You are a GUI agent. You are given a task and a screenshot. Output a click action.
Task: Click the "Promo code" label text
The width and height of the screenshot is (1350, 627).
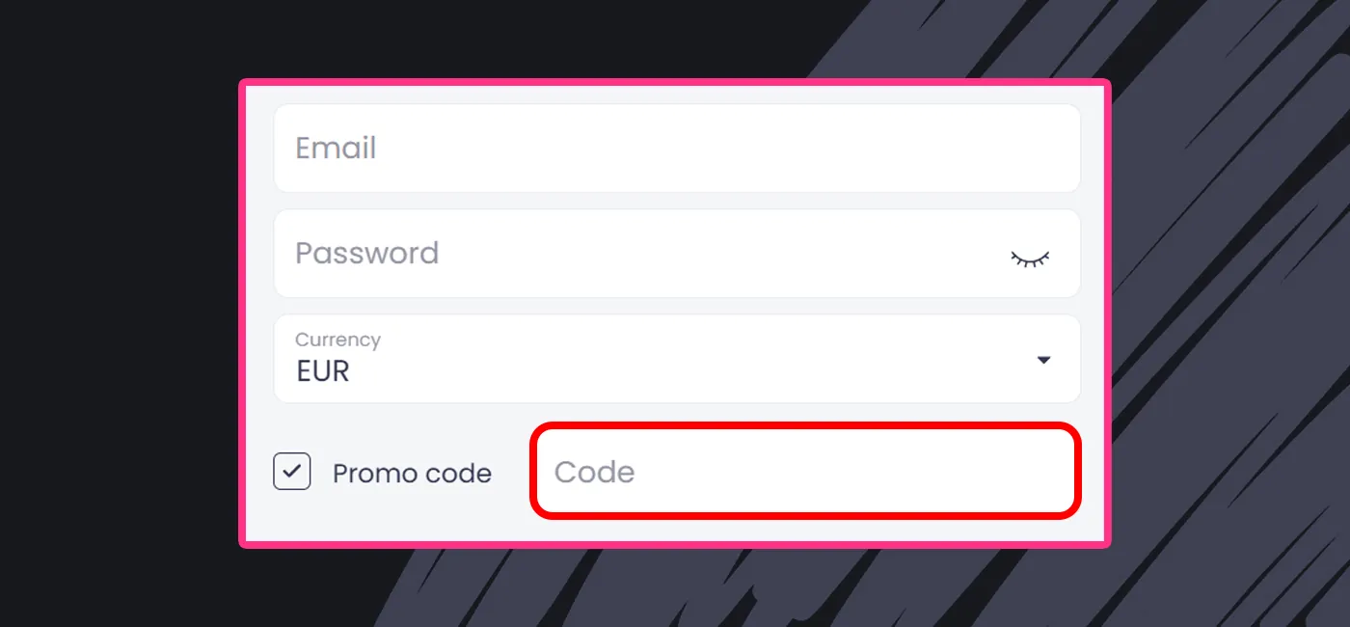coord(412,474)
